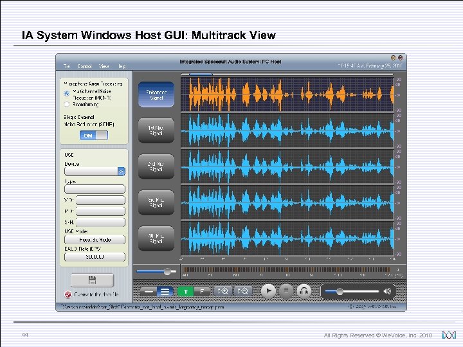Click the floppy disk save button
This screenshot has height=347, width=463.
point(92,280)
